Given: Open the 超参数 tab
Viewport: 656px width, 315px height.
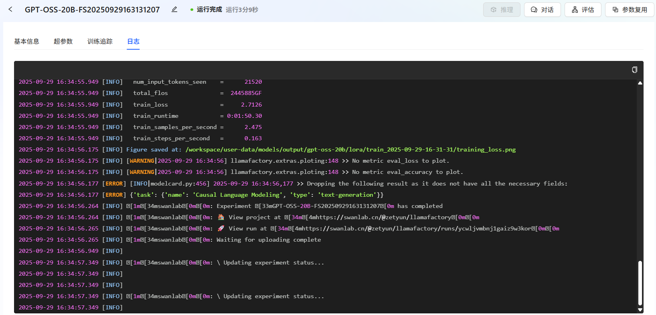Looking at the screenshot, I should [x=63, y=41].
